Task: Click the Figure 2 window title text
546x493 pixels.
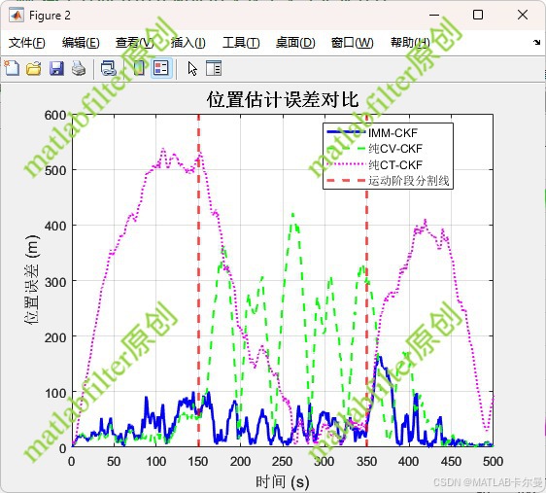Action: (50, 16)
